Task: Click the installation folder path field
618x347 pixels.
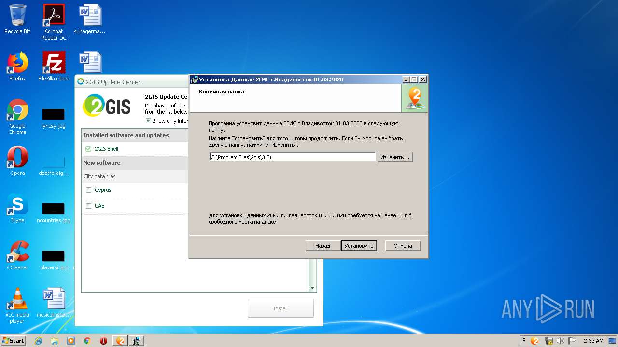Action: [x=293, y=157]
